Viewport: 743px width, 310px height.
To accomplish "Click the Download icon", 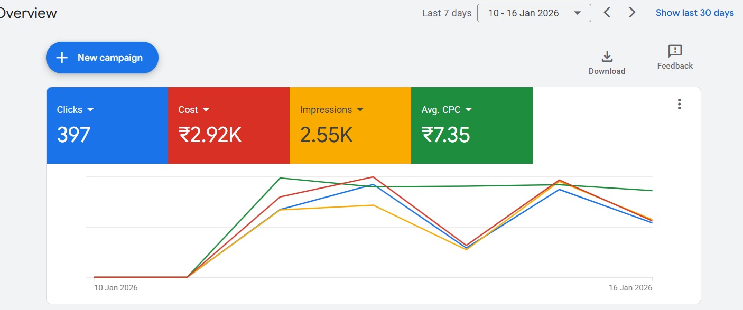I will (x=607, y=57).
